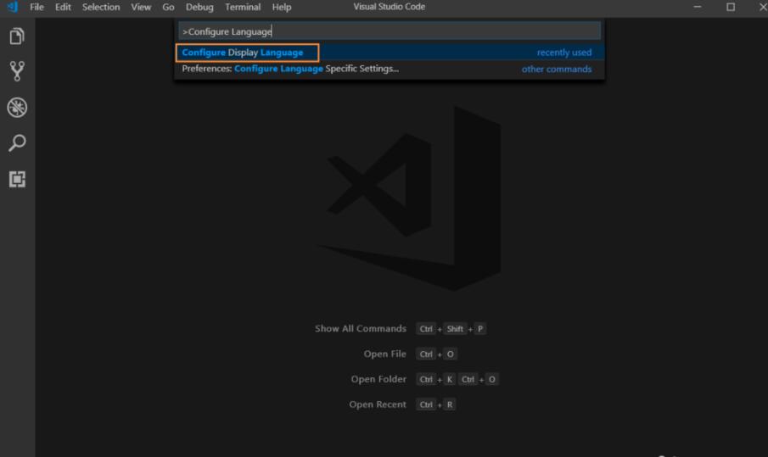Close the Visual Studio Code window
Image resolution: width=768 pixels, height=457 pixels.
[x=761, y=7]
